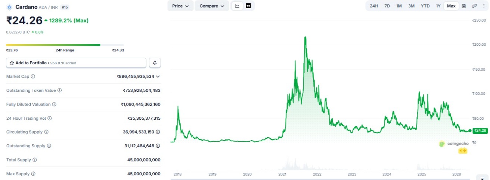Click info icon next to Outstanding Supply label
Screen dimensions: 490x180
click(x=49, y=146)
